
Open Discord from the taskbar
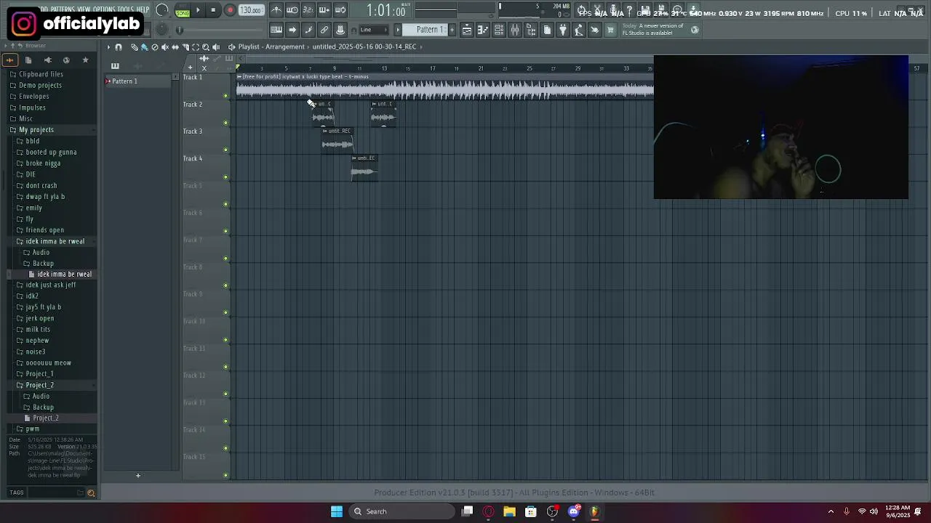pyautogui.click(x=573, y=511)
